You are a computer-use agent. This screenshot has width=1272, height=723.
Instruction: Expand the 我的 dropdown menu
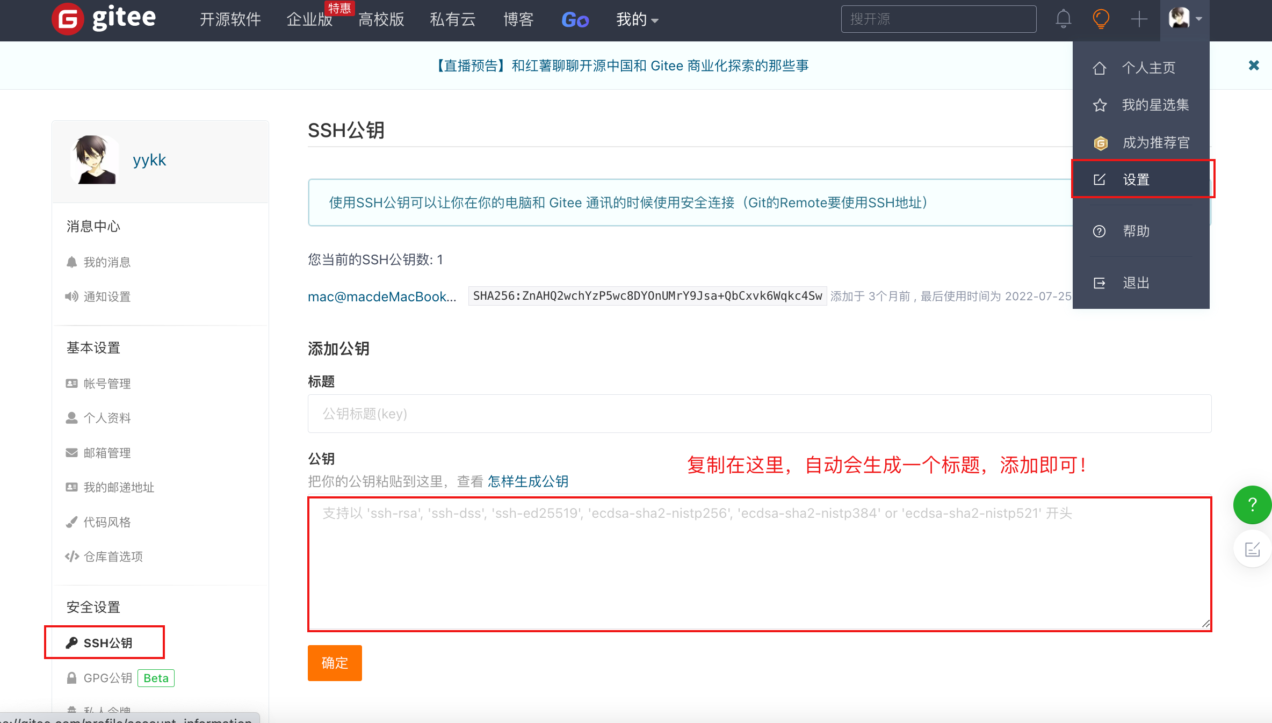(637, 20)
